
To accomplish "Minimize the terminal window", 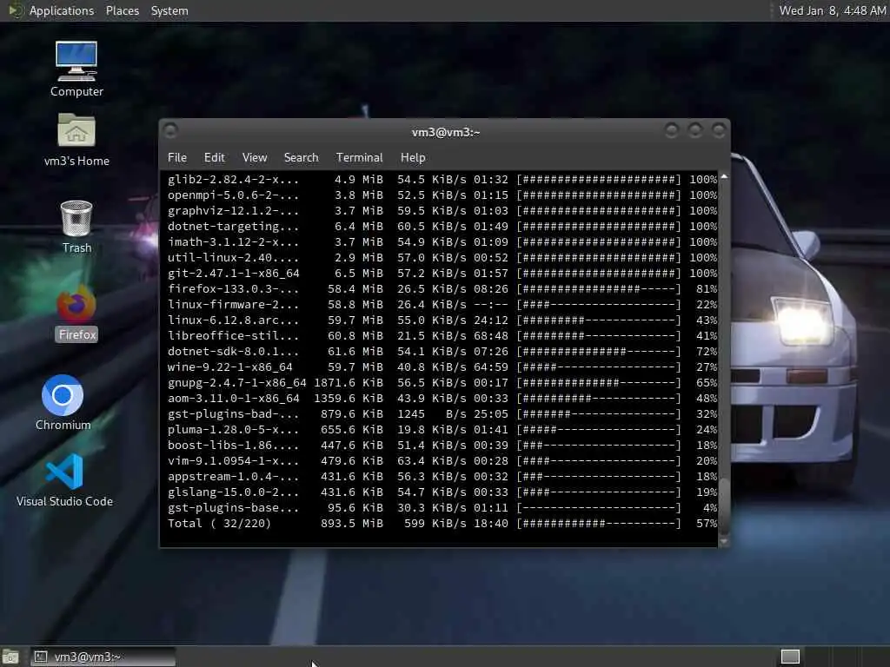I will (672, 131).
